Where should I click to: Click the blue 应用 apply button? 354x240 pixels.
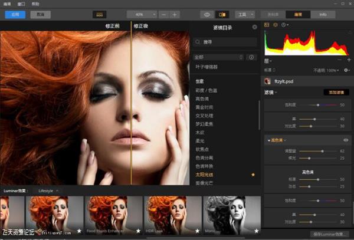[x=15, y=14]
